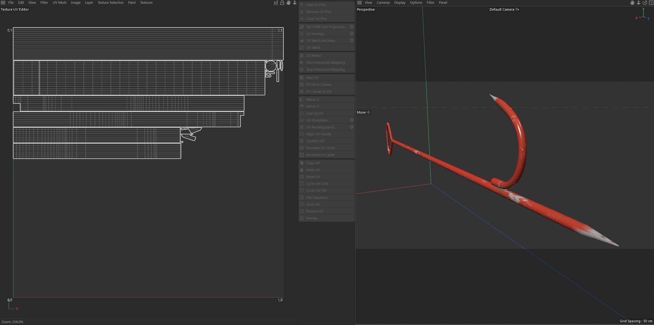
Task: Click the Flip Sequence command
Action: click(x=327, y=198)
